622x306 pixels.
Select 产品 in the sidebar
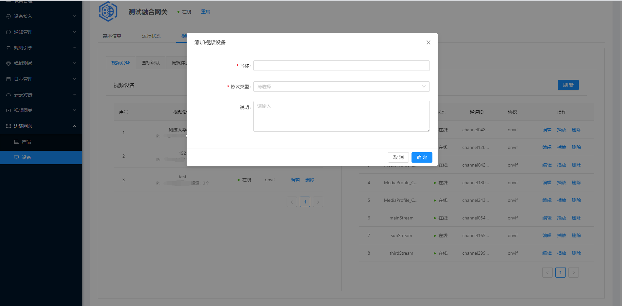click(26, 142)
